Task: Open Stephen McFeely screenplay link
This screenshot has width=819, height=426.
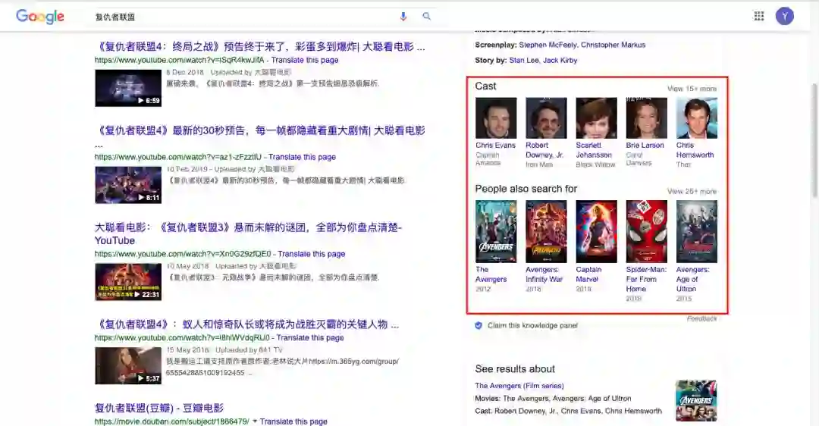Action: pos(548,45)
